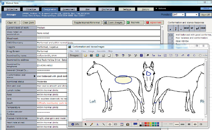Click the Exam Images button
212x130 pixels.
tap(113, 23)
